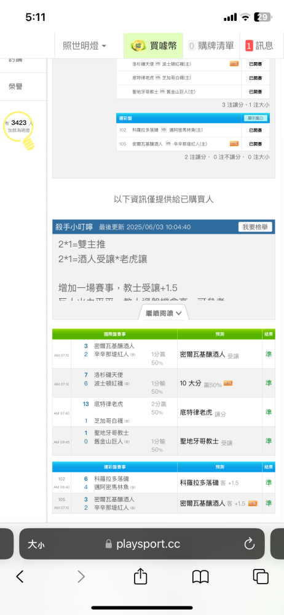Select the 榮譽 sidebar tab
This screenshot has height=615, width=284.
coord(16,87)
